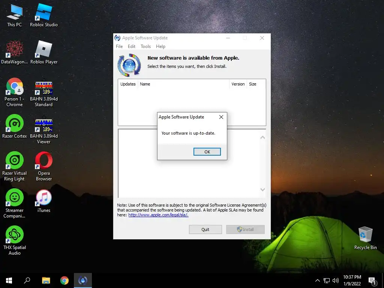Select the Razer Cortex desktop icon

pos(15,127)
